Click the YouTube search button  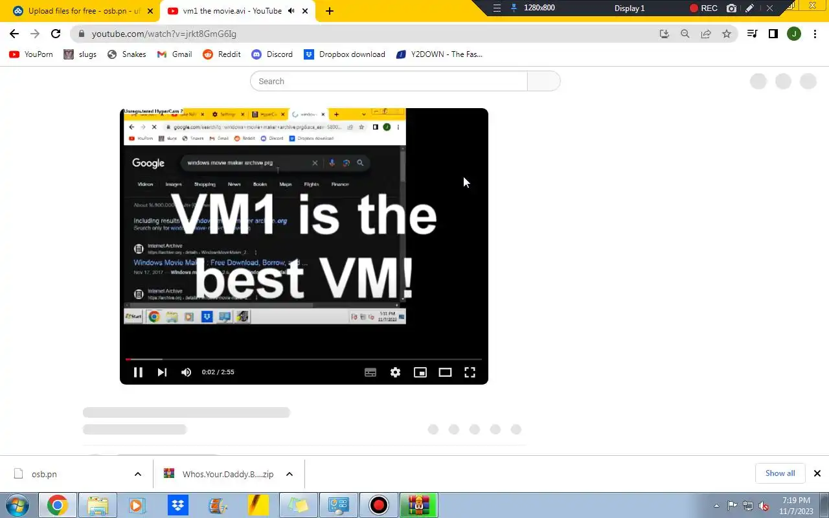pos(544,81)
